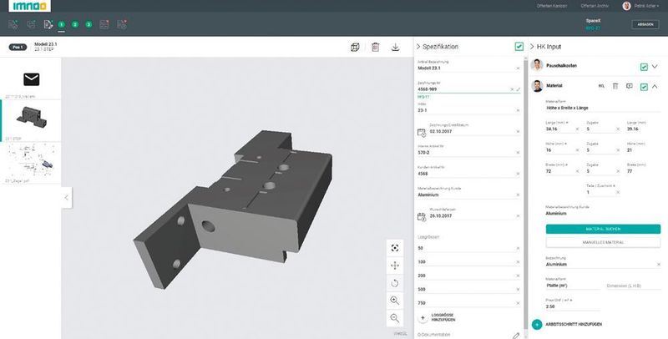This screenshot has width=668, height=339.
Task: Click the Material Suchen button
Action: pos(596,229)
